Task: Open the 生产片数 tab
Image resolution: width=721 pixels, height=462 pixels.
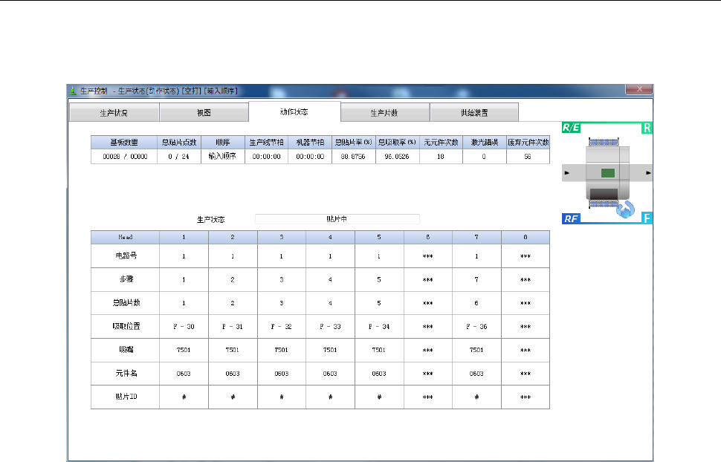Action: [384, 113]
